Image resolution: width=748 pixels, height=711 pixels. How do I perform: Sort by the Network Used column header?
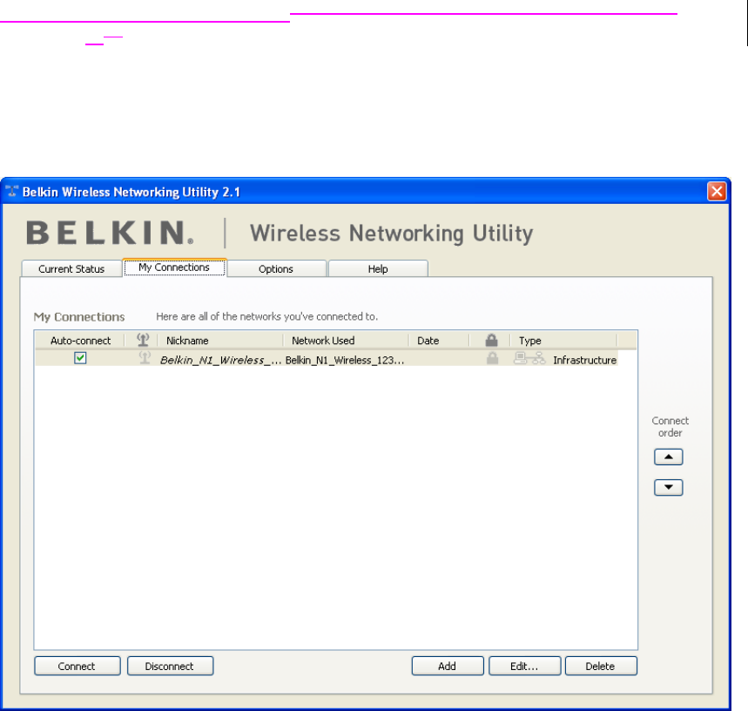(346, 340)
